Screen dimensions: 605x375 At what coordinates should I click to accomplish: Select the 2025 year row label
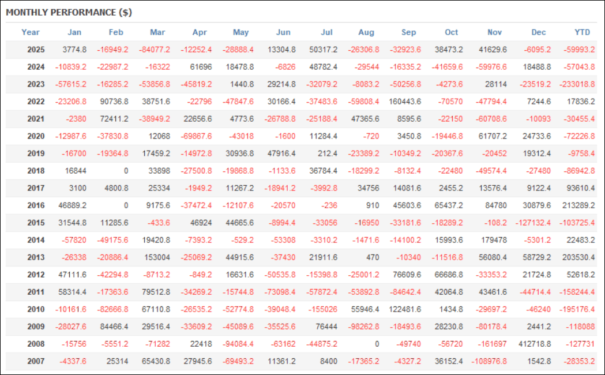pos(36,50)
